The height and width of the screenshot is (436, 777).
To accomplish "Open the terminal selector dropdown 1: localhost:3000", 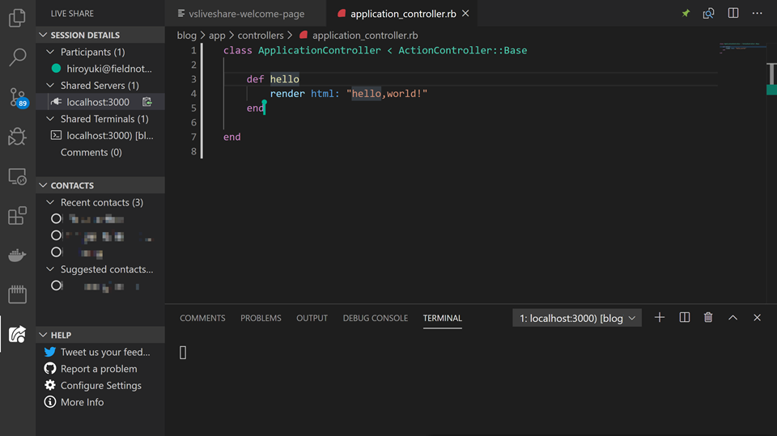I will point(577,318).
